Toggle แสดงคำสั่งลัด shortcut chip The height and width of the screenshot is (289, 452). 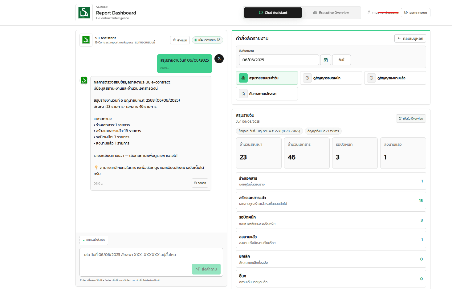pyautogui.click(x=94, y=240)
